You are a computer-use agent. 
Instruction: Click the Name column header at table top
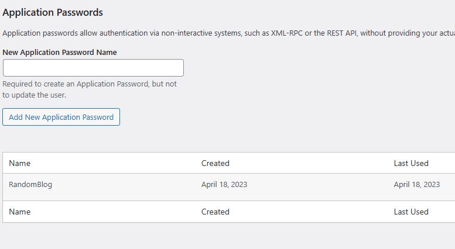click(x=20, y=163)
